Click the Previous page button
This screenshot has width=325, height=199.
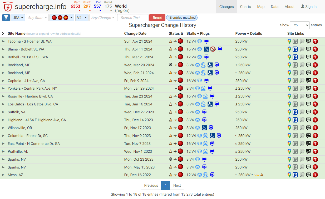pyautogui.click(x=151, y=185)
